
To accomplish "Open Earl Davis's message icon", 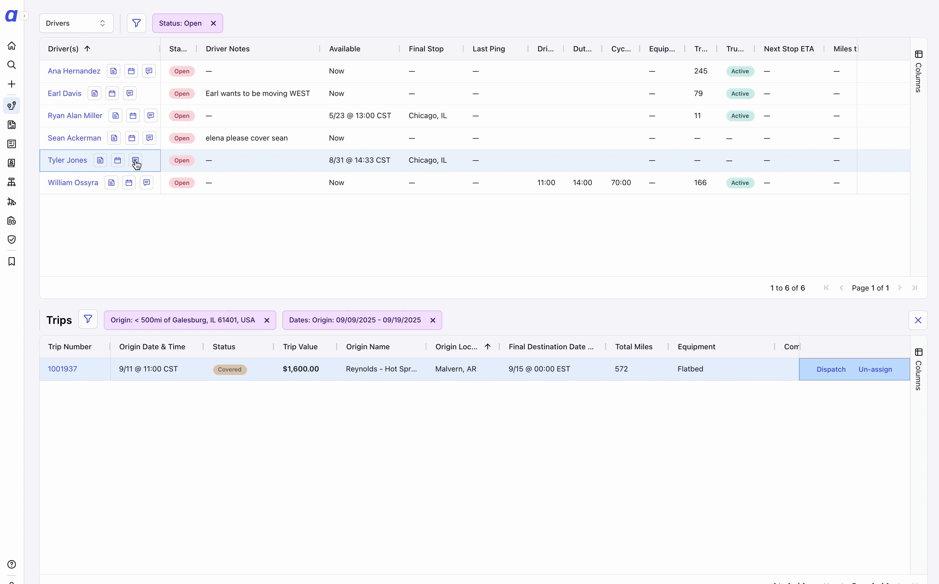I will pos(130,94).
